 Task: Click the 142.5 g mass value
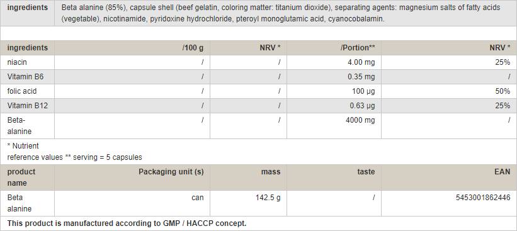(268, 198)
